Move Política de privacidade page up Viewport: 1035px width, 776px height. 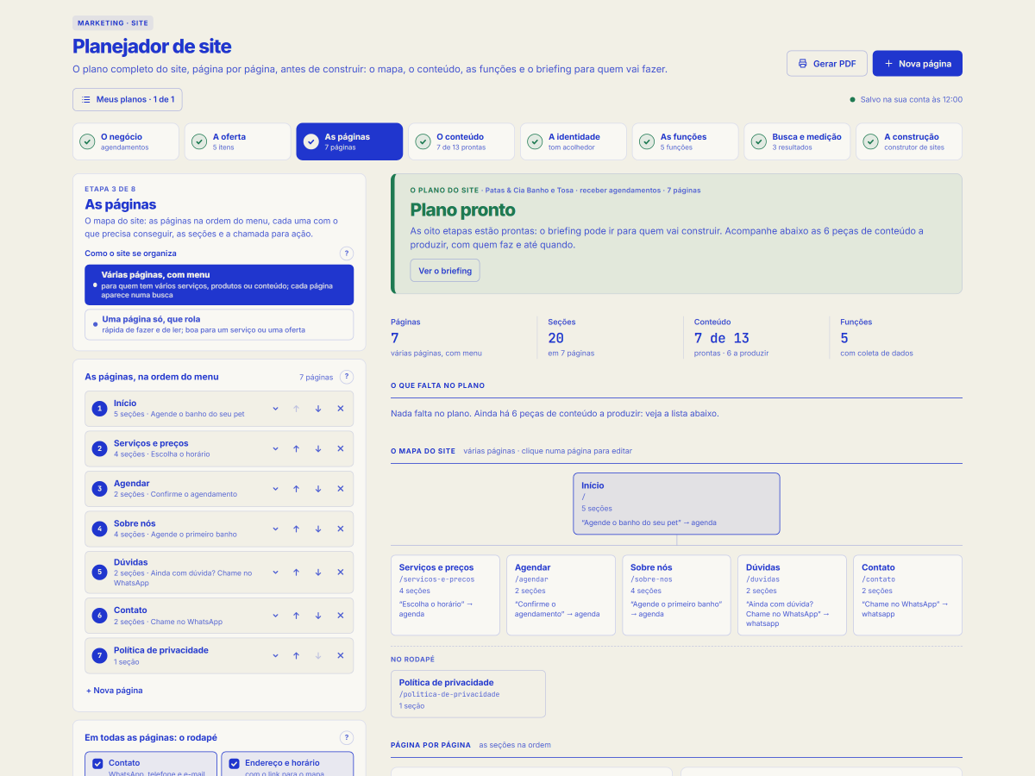pos(296,655)
